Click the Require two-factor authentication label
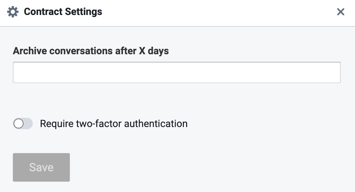Screen dimensions: 355x192 tap(113, 124)
